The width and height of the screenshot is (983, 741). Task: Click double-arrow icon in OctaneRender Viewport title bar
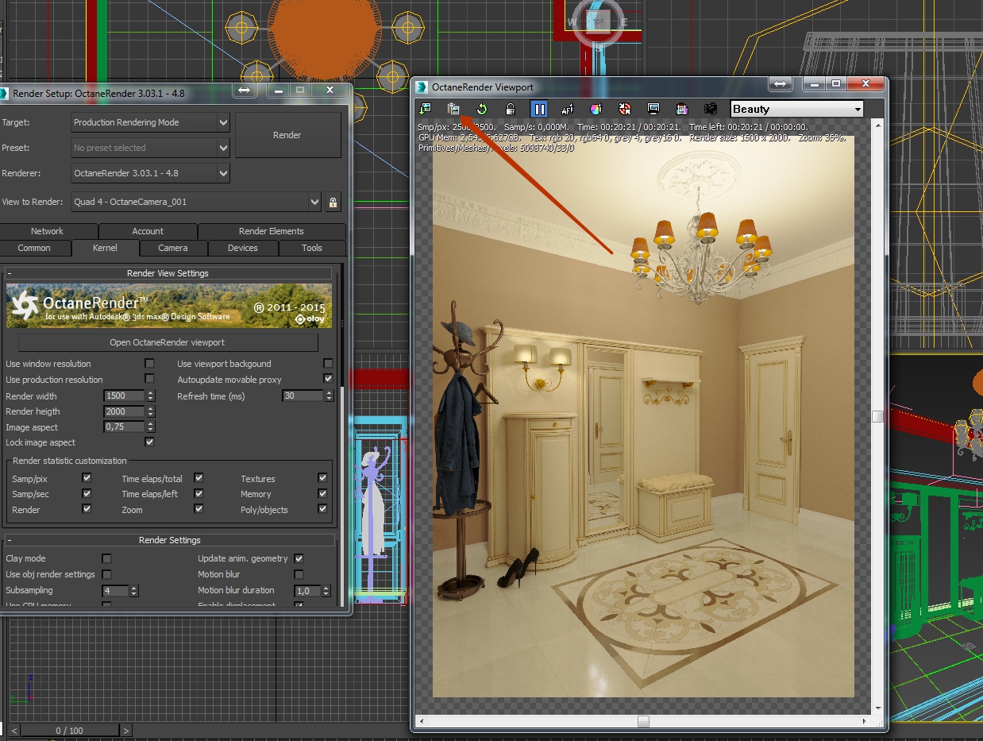[x=780, y=83]
